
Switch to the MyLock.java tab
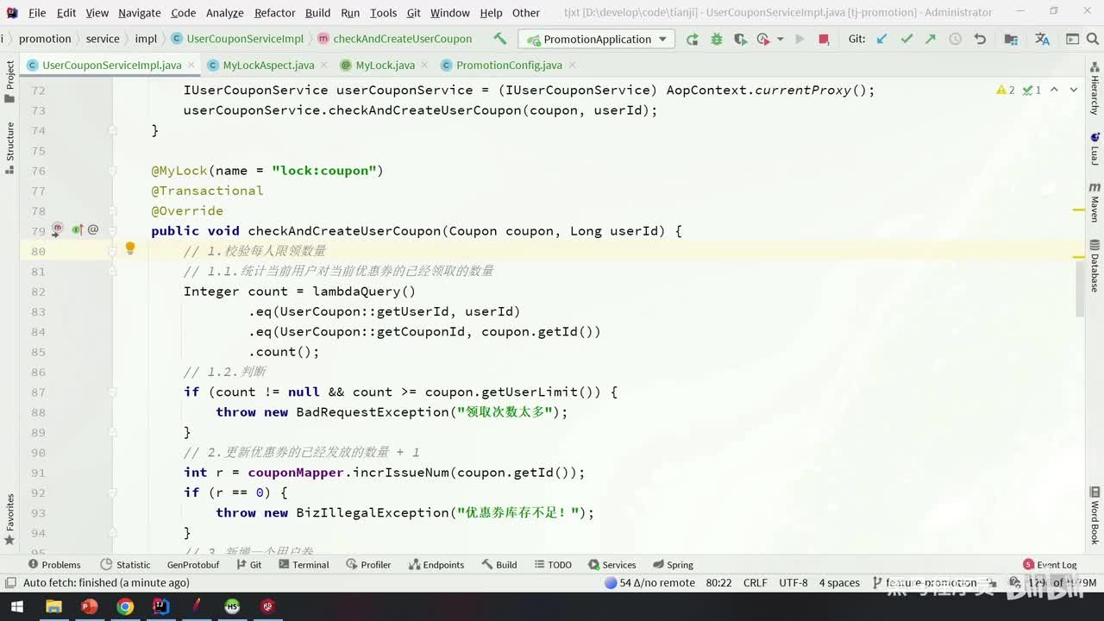[385, 65]
